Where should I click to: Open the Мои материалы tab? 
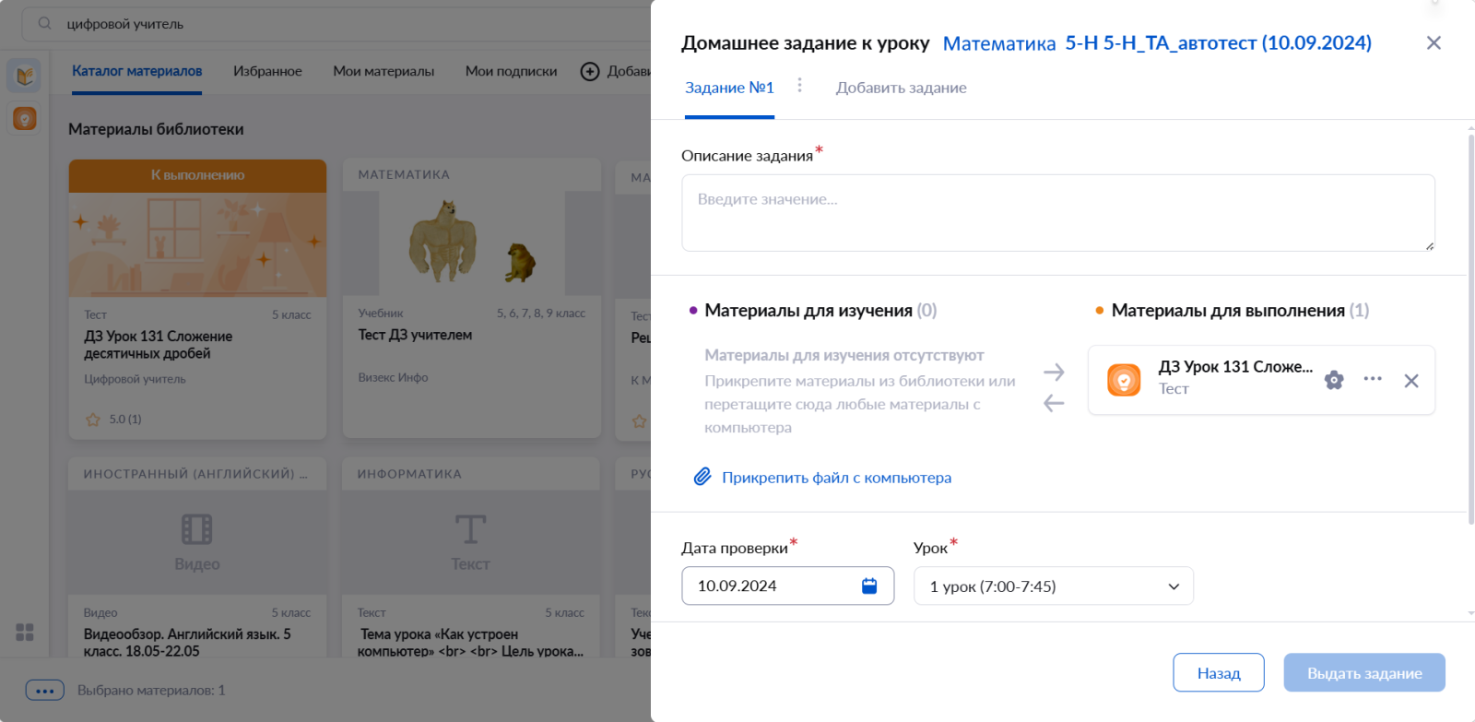383,71
